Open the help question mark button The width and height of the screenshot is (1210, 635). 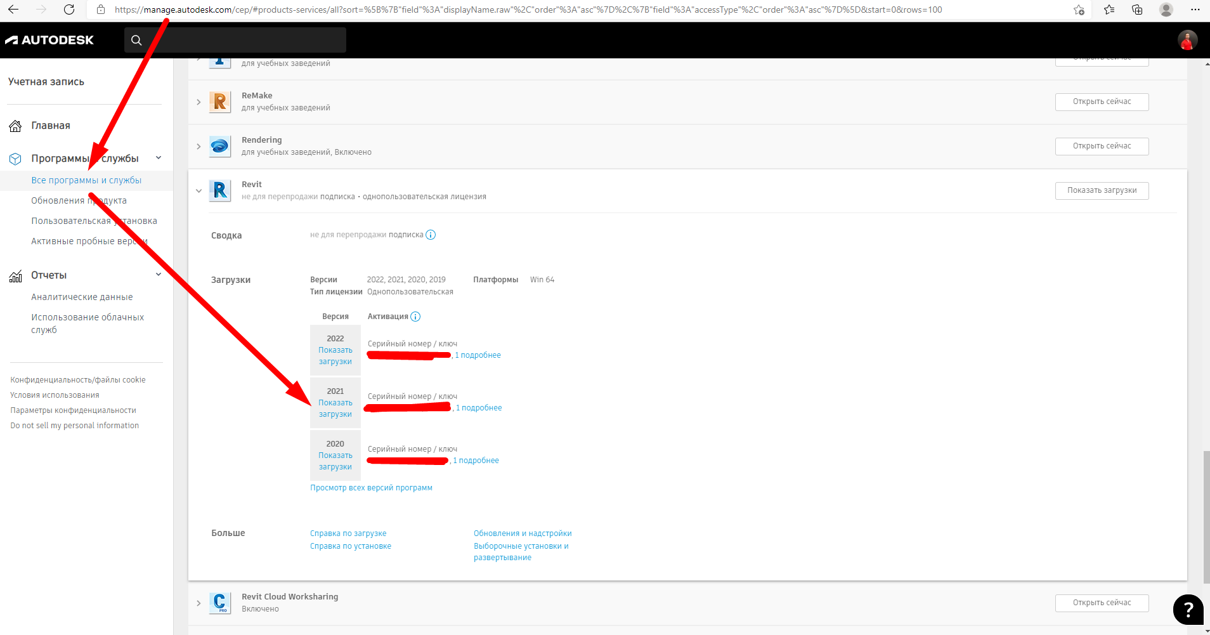point(1188,610)
